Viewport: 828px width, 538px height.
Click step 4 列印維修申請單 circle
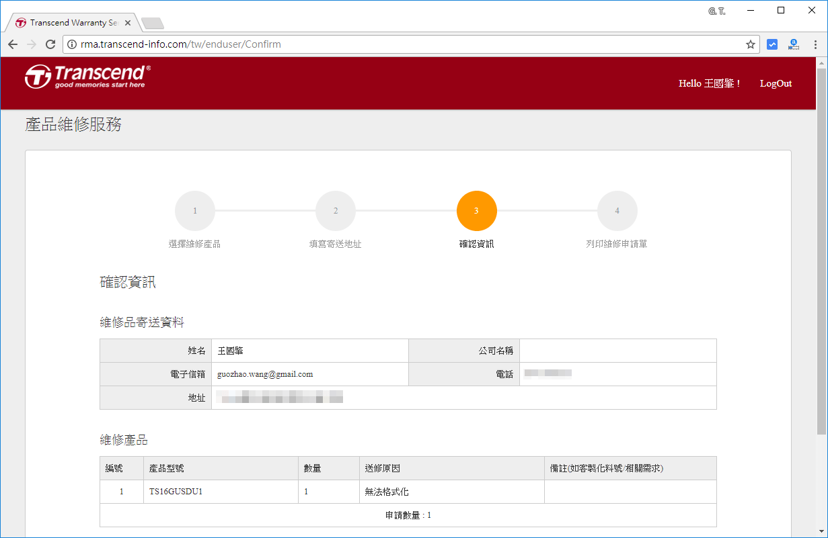pyautogui.click(x=617, y=210)
